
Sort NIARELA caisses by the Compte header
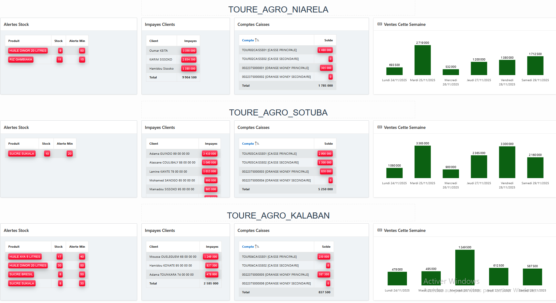(248, 40)
